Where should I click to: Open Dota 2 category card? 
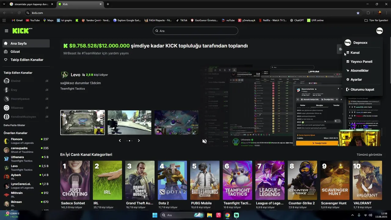coord(172,180)
